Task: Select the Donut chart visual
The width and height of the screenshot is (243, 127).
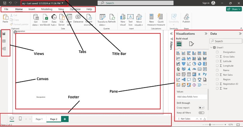Action: pos(199,64)
